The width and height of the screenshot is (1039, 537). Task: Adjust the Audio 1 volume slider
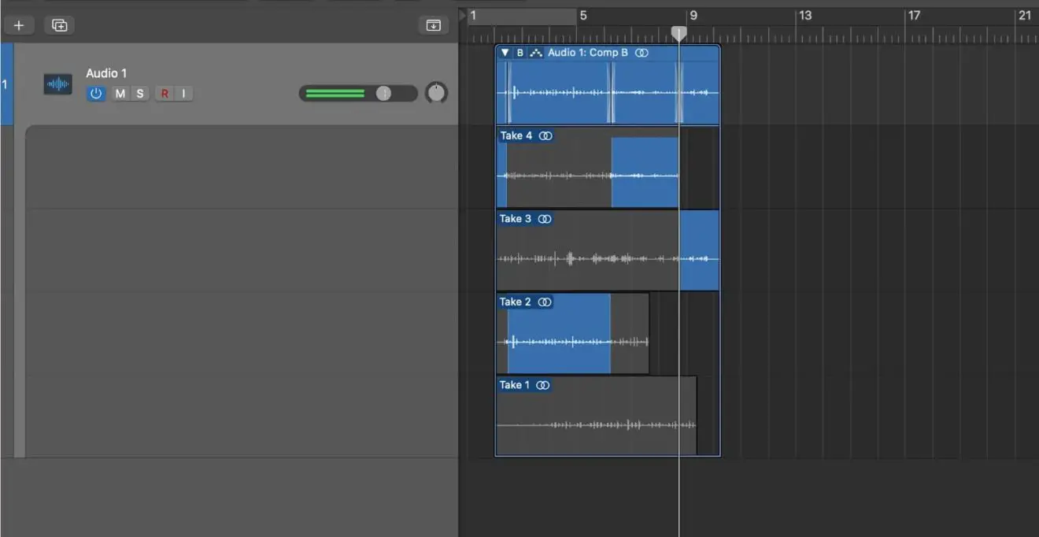click(384, 93)
